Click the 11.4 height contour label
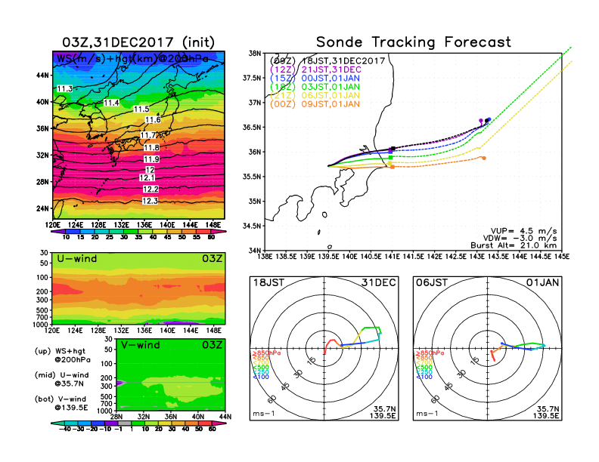Screen dimensions: 599x462 point(111,103)
